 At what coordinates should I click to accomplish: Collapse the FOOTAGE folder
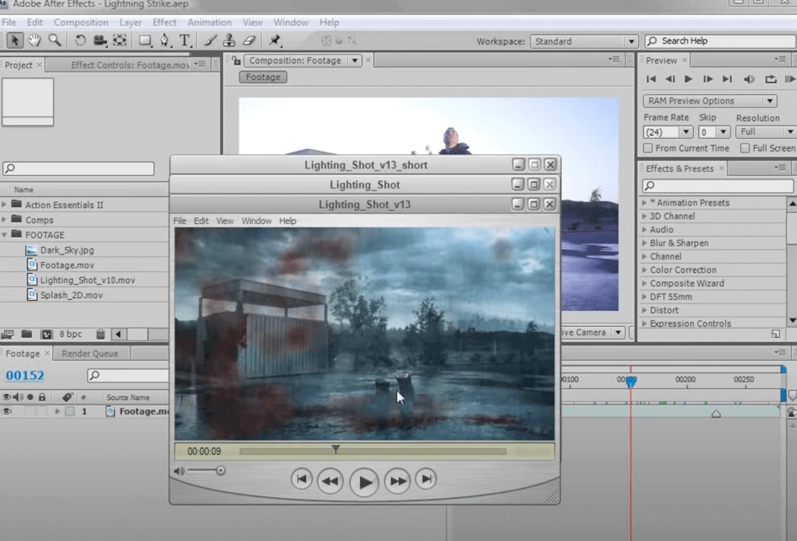tap(5, 235)
